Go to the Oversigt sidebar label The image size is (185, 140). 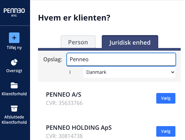14,71
